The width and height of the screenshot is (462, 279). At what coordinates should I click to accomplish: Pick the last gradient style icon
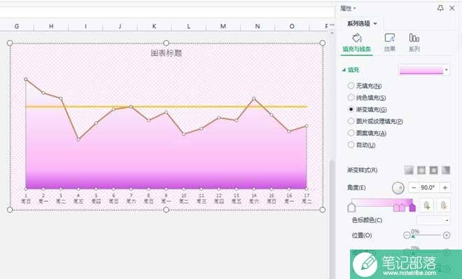coord(446,170)
